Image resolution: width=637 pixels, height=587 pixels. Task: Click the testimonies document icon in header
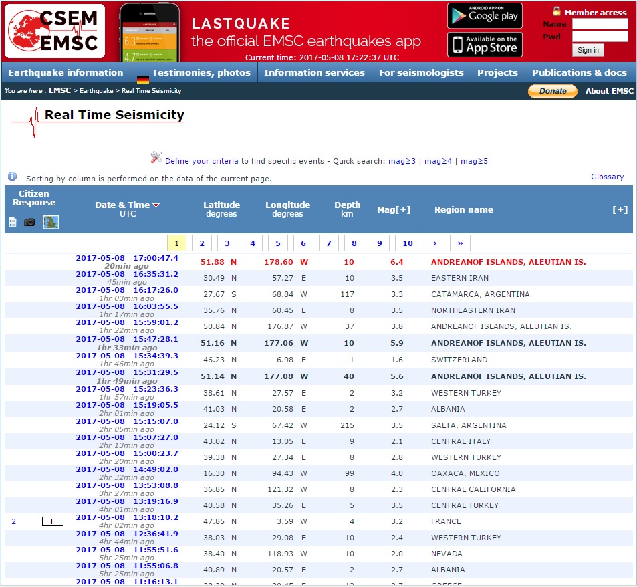click(13, 222)
